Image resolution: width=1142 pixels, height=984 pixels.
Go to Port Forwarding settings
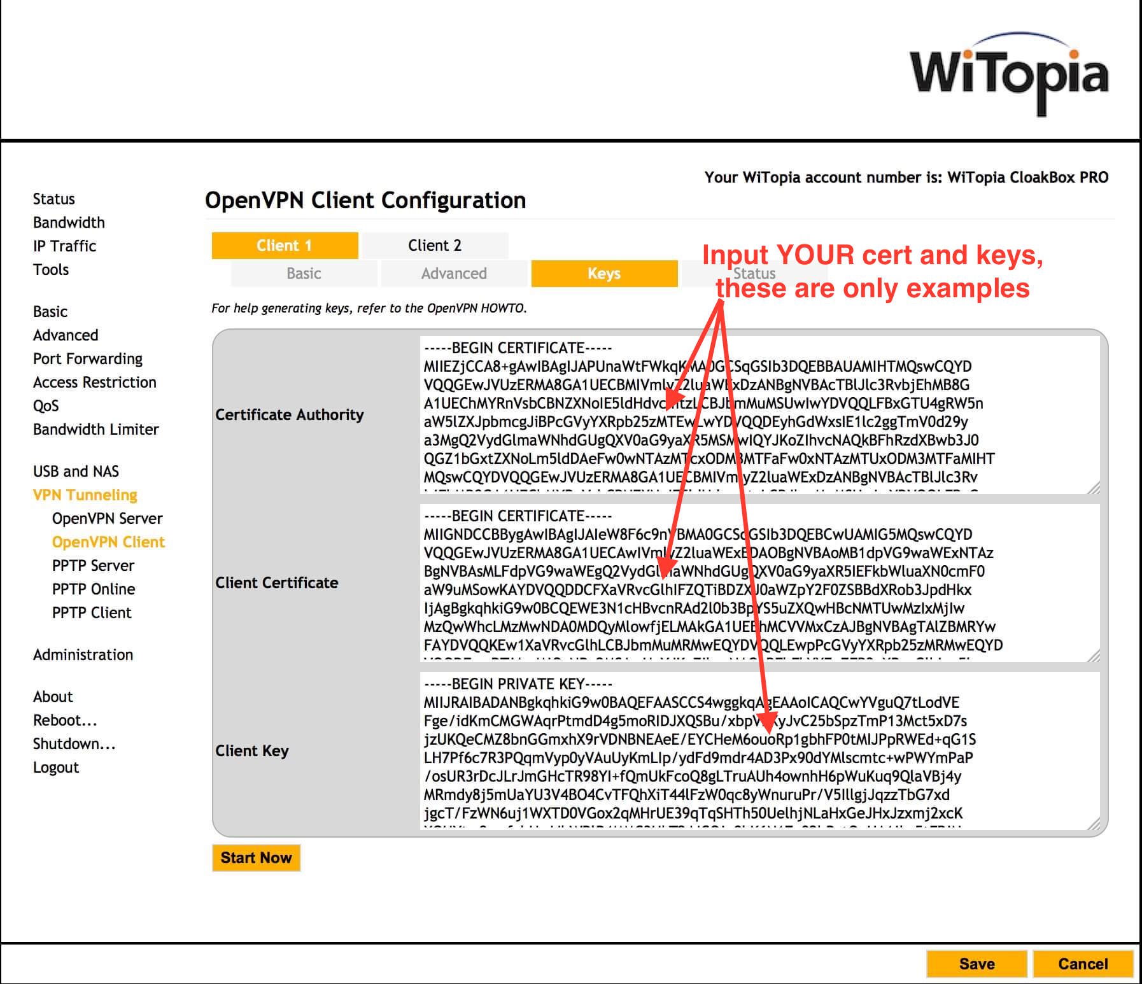point(88,359)
